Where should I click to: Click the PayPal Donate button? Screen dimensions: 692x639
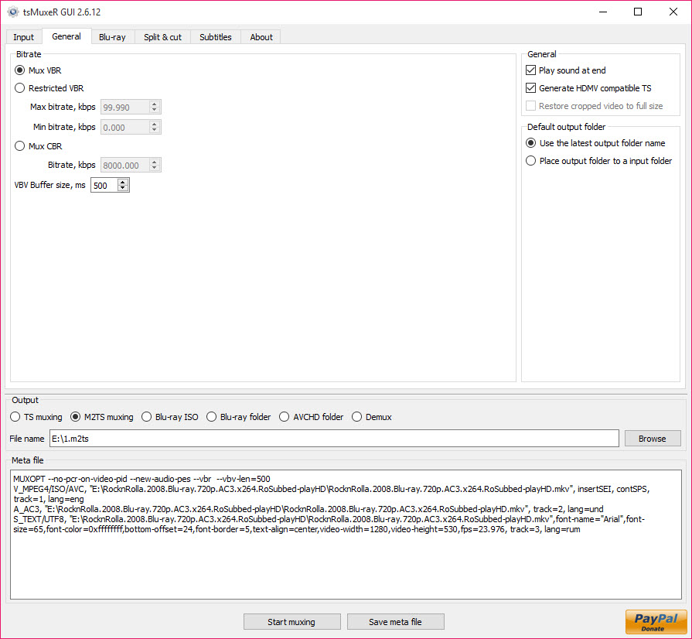(x=656, y=622)
